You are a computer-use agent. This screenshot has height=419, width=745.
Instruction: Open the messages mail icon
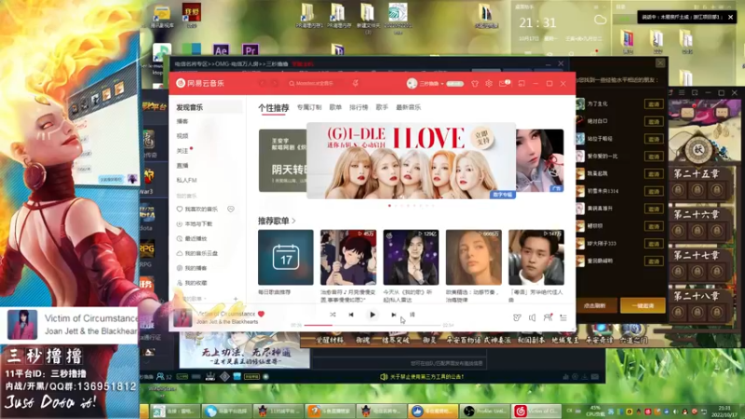coord(504,84)
